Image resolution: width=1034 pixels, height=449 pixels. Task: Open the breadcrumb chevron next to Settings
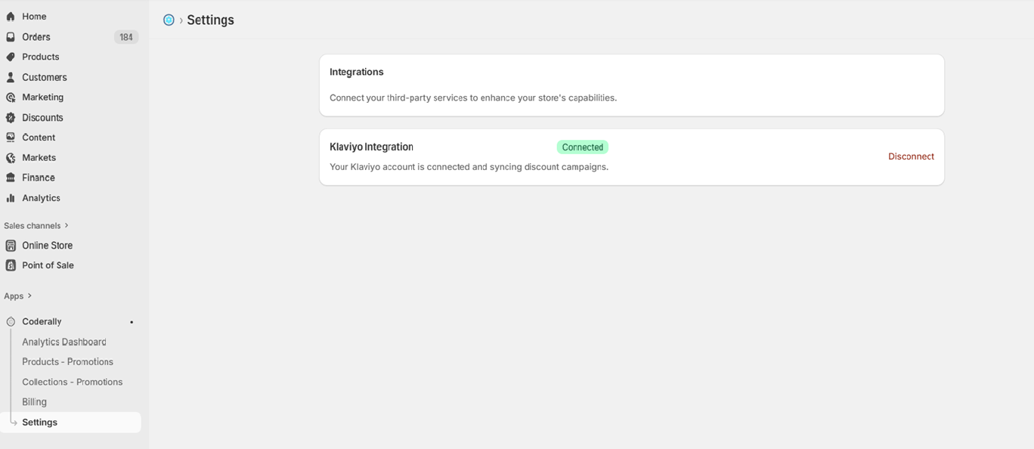[x=180, y=20]
